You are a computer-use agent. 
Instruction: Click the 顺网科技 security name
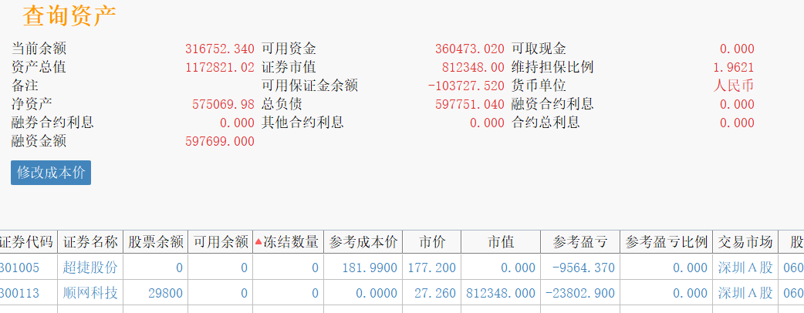(x=90, y=293)
